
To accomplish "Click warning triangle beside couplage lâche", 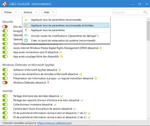I will pos(61,56).
